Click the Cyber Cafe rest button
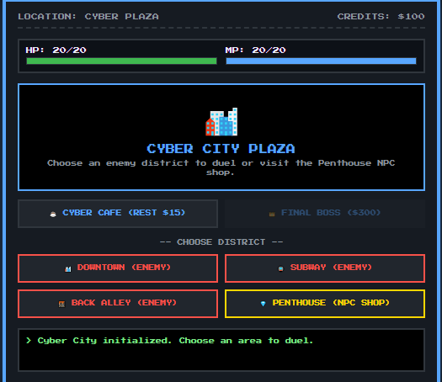This screenshot has height=382, width=442. (x=118, y=214)
